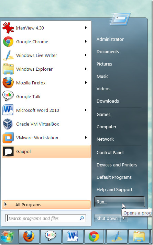Open Oracle VM VirtualBox icon
Image resolution: width=153 pixels, height=245 pixels.
pos(8,124)
